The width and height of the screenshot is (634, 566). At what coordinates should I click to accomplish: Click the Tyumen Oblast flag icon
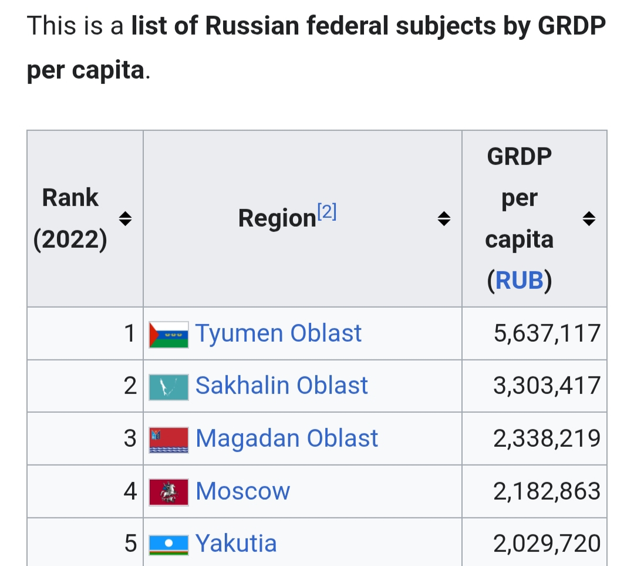pos(168,334)
